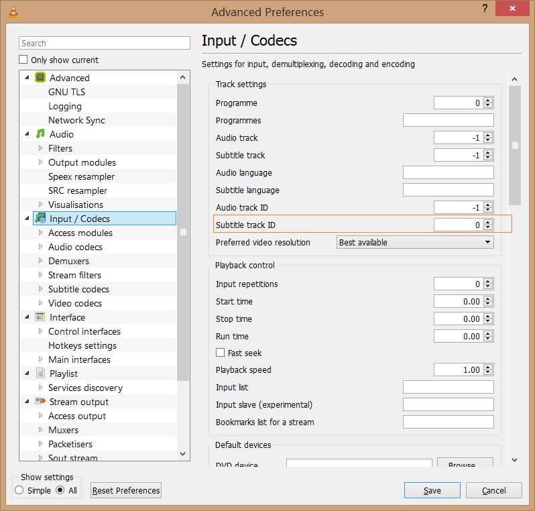Open the Preferred video resolution dropdown

click(x=415, y=242)
